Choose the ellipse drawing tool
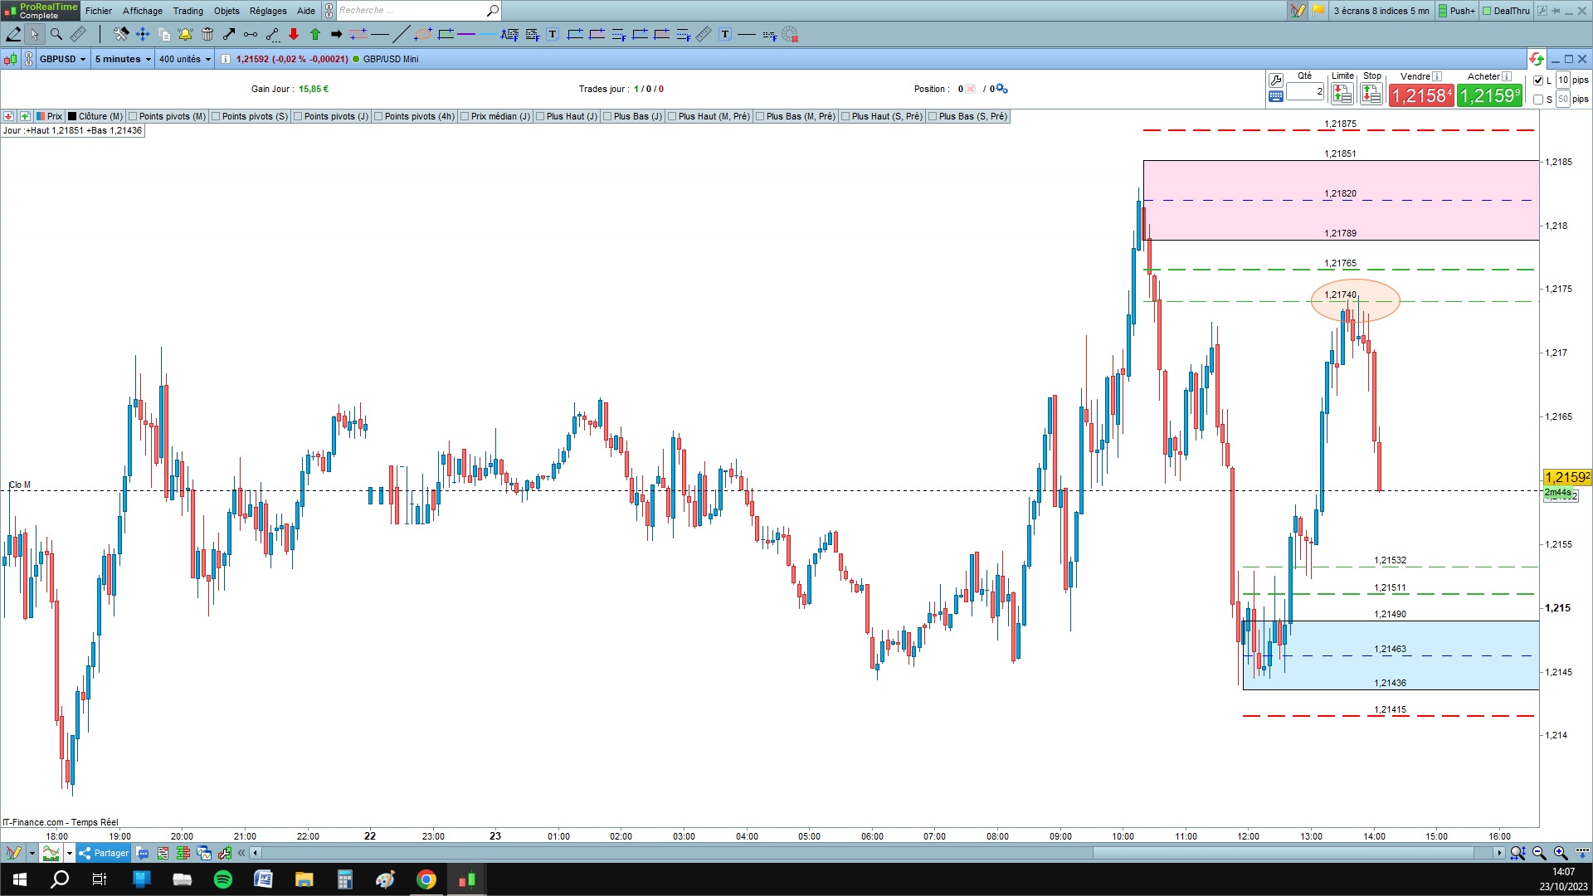1593x896 pixels. [x=423, y=34]
